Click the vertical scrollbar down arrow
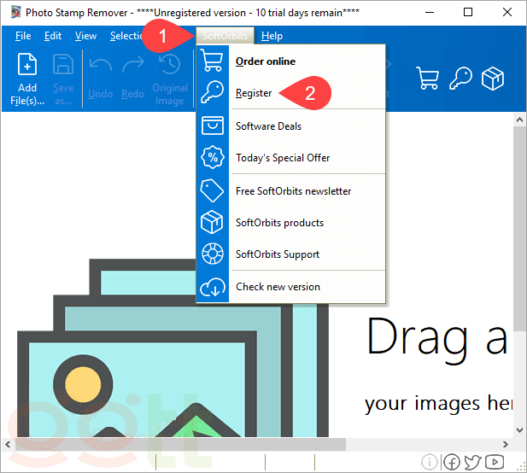Image resolution: width=527 pixels, height=473 pixels. tap(519, 429)
